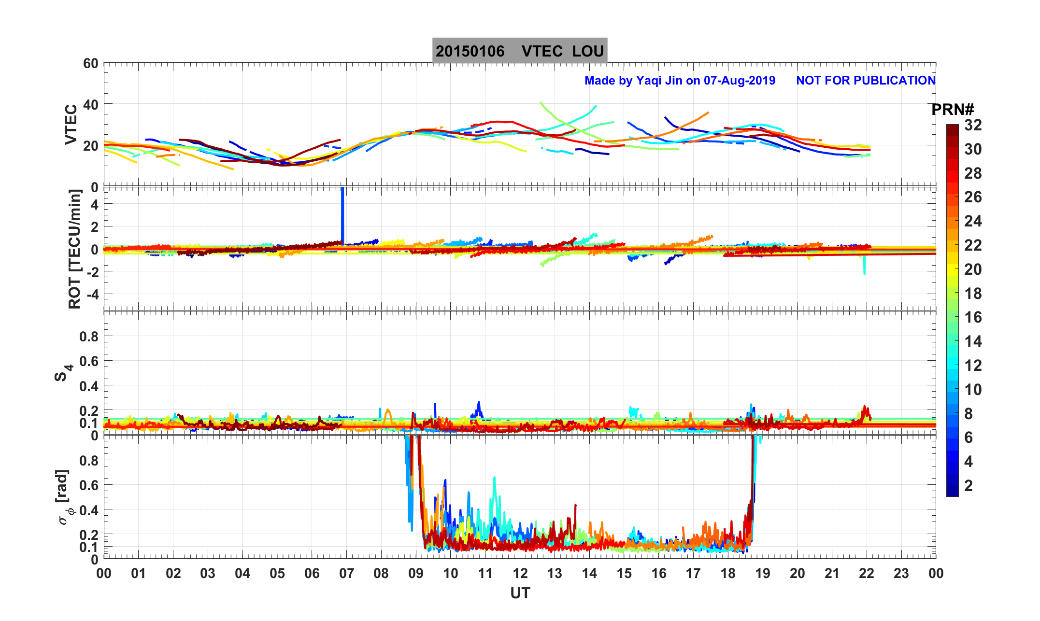Click the dark red top of the PRN colorbar
This screenshot has height=621, width=1040.
coord(952,128)
